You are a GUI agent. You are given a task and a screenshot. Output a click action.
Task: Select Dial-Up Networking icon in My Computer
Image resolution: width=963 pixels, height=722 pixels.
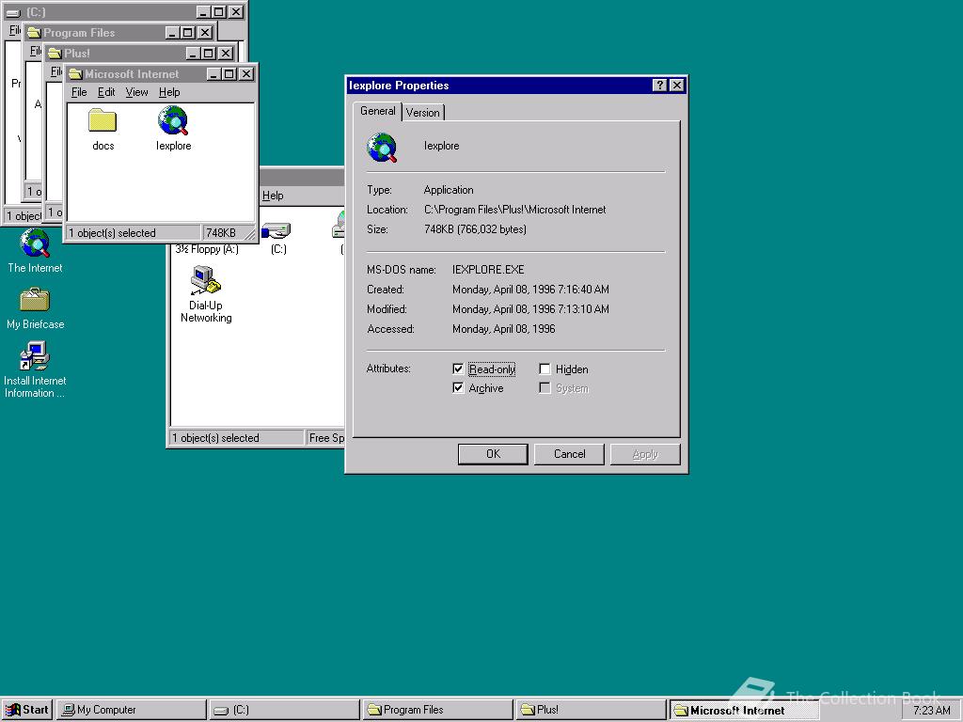click(205, 280)
